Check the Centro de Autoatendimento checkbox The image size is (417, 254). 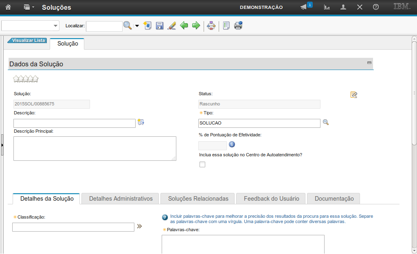point(202,164)
